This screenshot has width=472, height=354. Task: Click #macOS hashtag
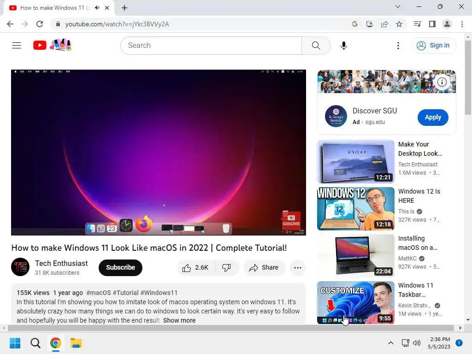[99, 293]
